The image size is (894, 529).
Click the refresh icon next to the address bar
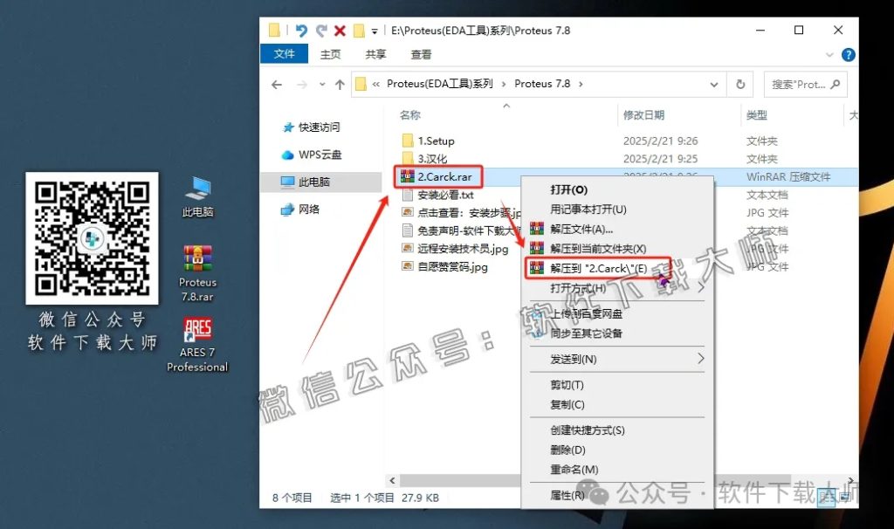tap(741, 83)
